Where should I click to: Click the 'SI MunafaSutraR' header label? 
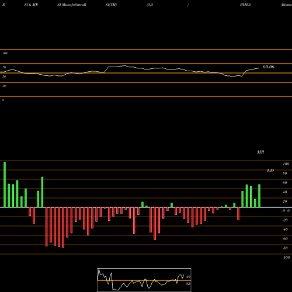(x=72, y=5)
